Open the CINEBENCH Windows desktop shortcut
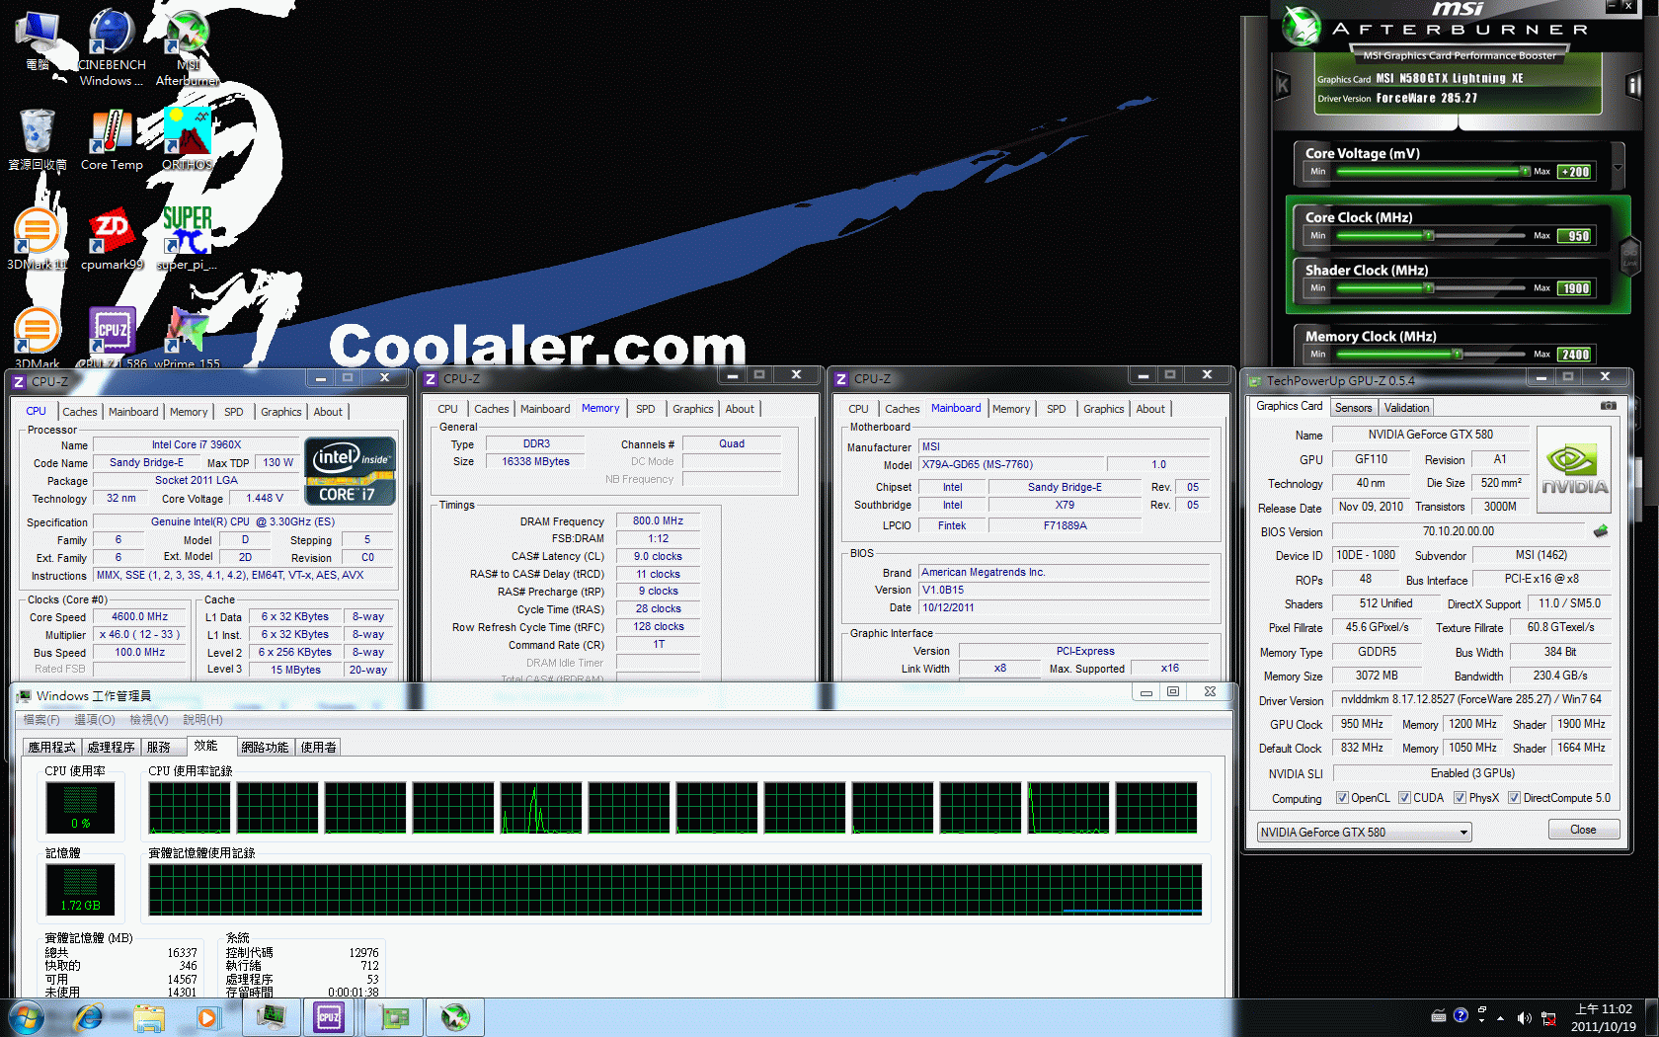 112,47
